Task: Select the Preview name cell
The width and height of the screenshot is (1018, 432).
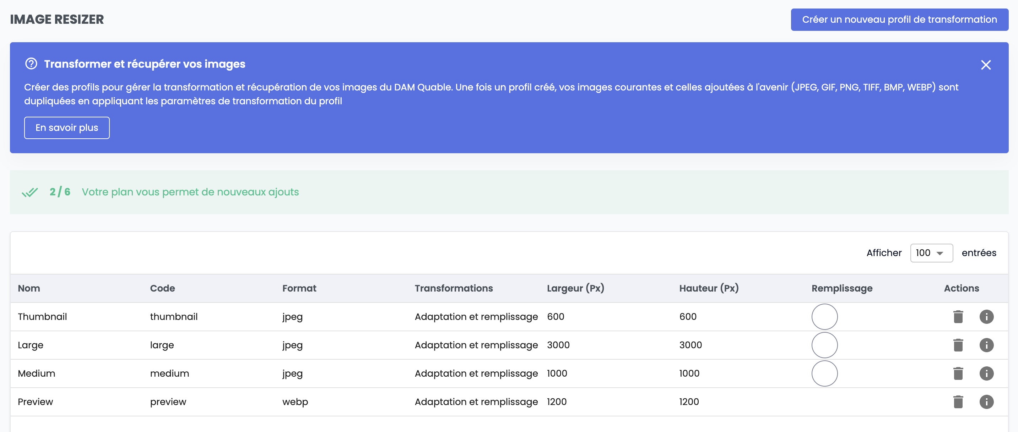Action: 35,401
